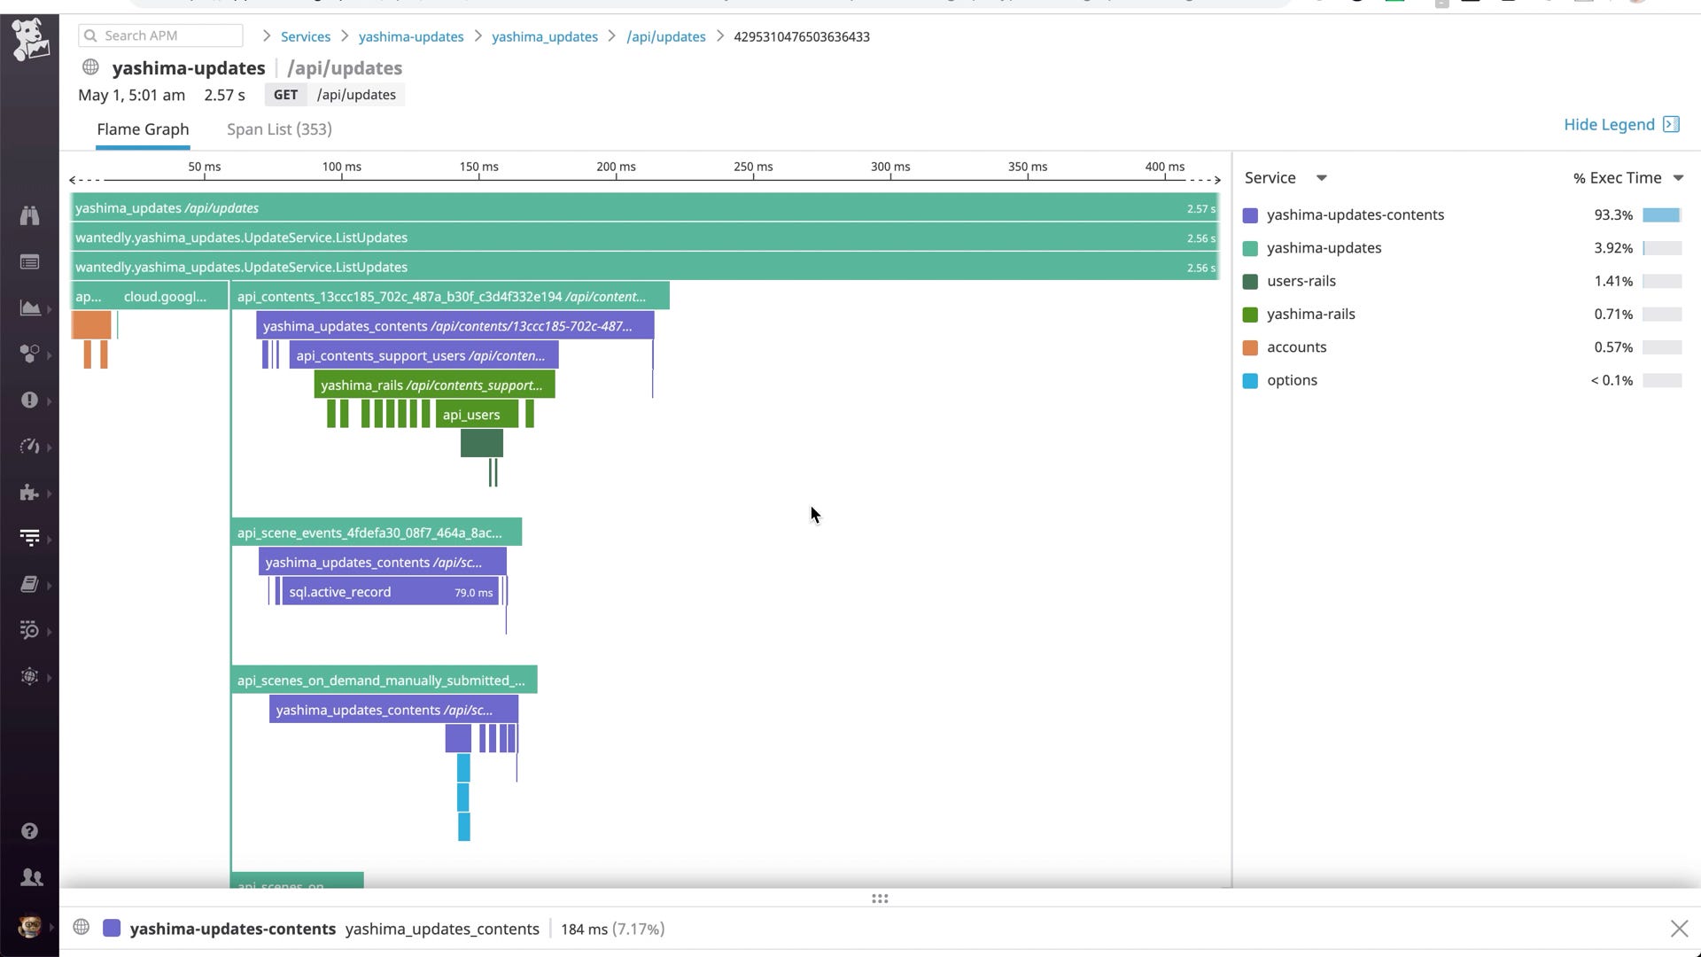The height and width of the screenshot is (957, 1701).
Task: Switch to Span List (353) tab
Action: 279,129
